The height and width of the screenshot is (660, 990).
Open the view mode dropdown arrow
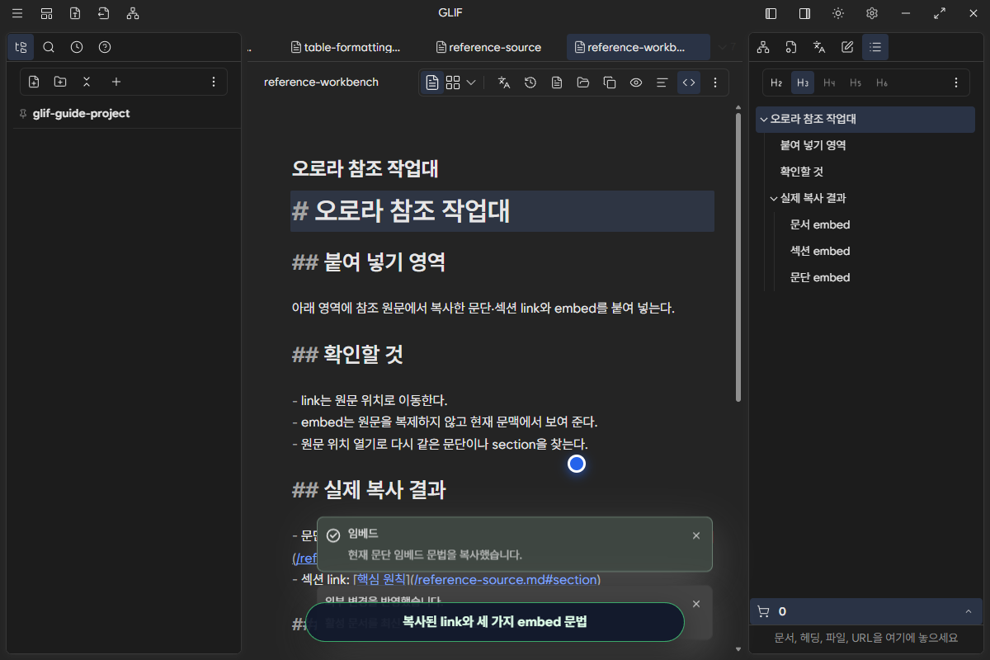point(471,82)
